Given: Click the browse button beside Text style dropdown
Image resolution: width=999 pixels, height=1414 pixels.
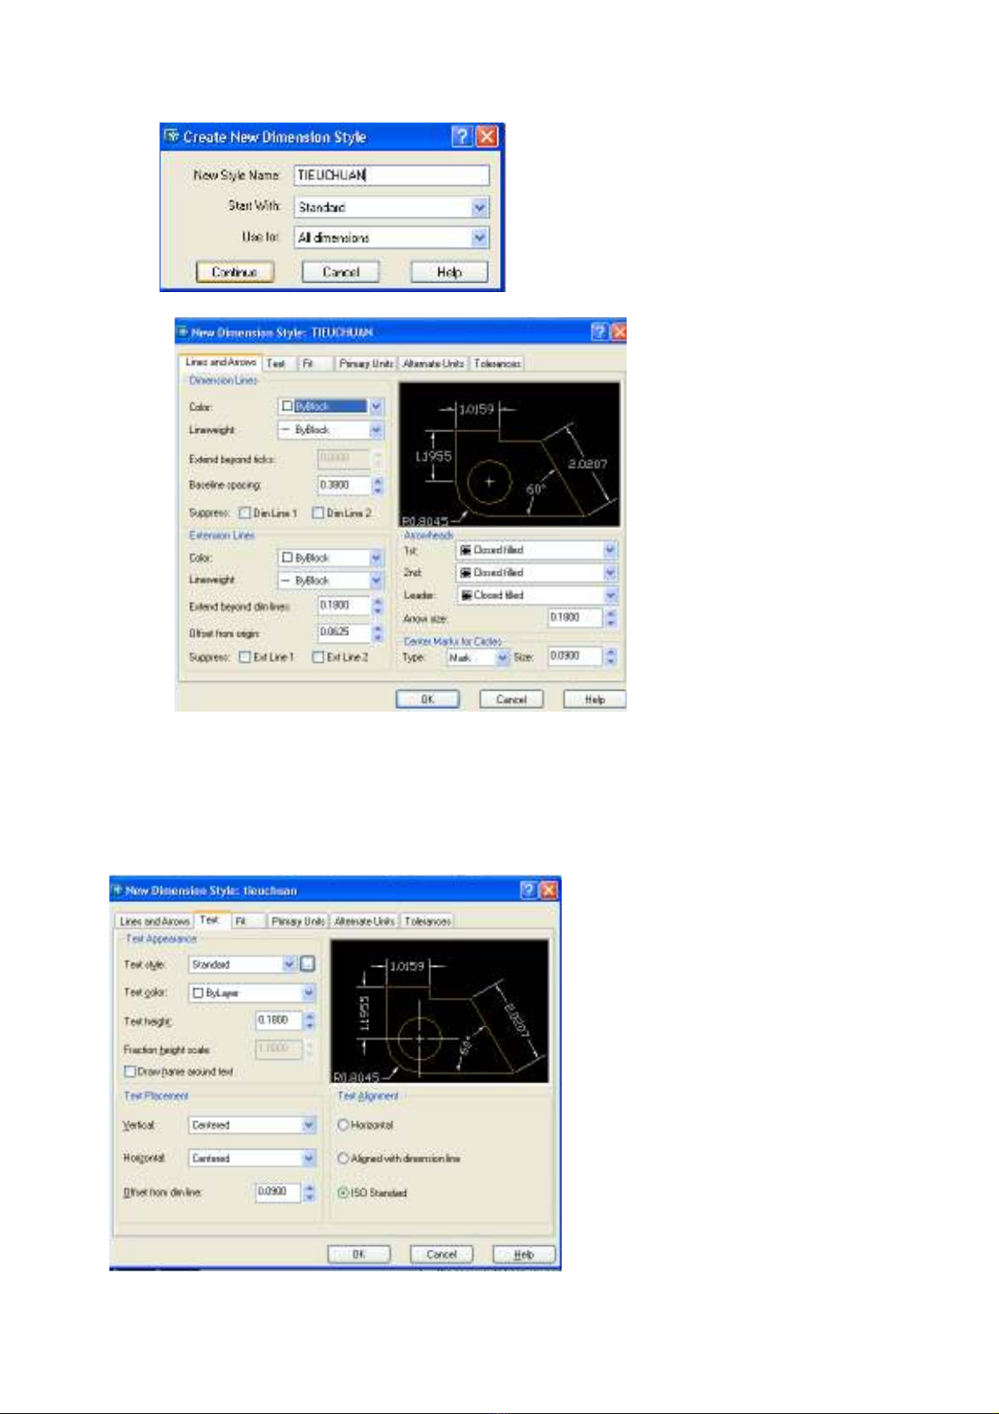Looking at the screenshot, I should pyautogui.click(x=308, y=964).
